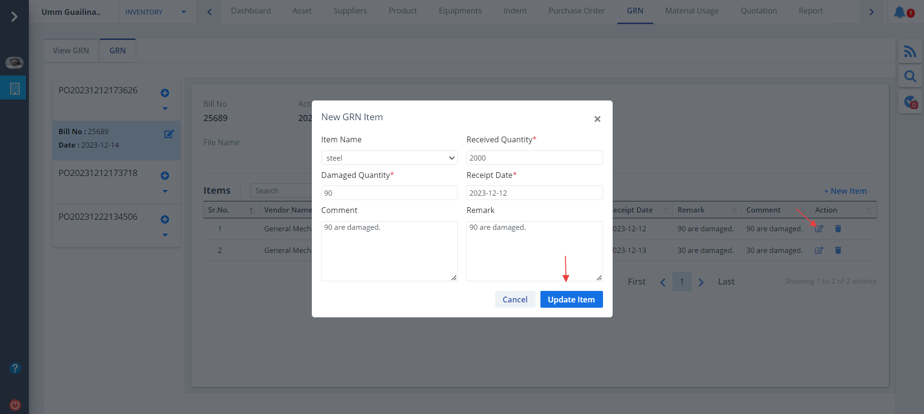The height and width of the screenshot is (414, 924).
Task: Close the New GRN Item dialog
Action: [597, 119]
